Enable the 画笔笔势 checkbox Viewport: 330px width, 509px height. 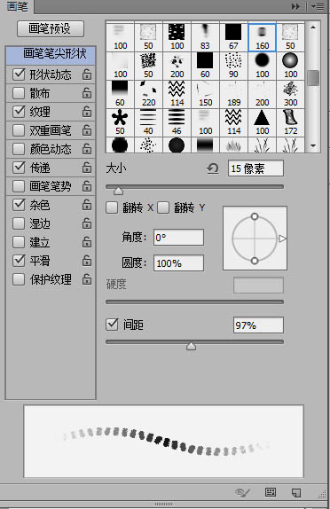pos(19,186)
